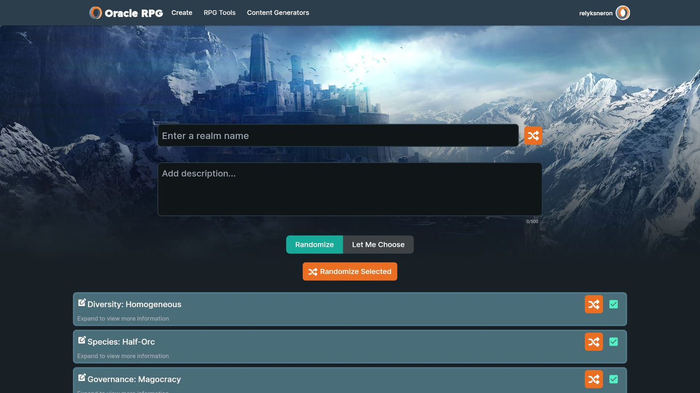Toggle the Governance checkbox
700x393 pixels.
click(x=613, y=379)
